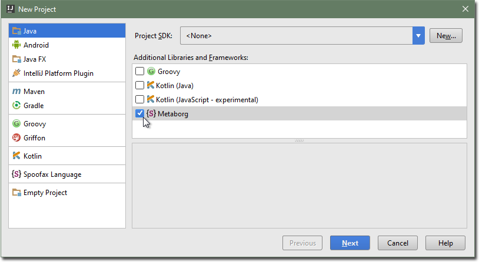Pick the Spoofax Language {S} icon

coord(16,174)
